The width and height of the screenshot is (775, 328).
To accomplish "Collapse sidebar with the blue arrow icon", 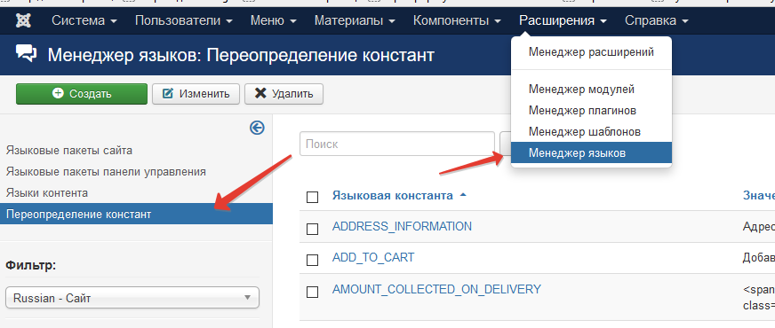I will pyautogui.click(x=257, y=128).
